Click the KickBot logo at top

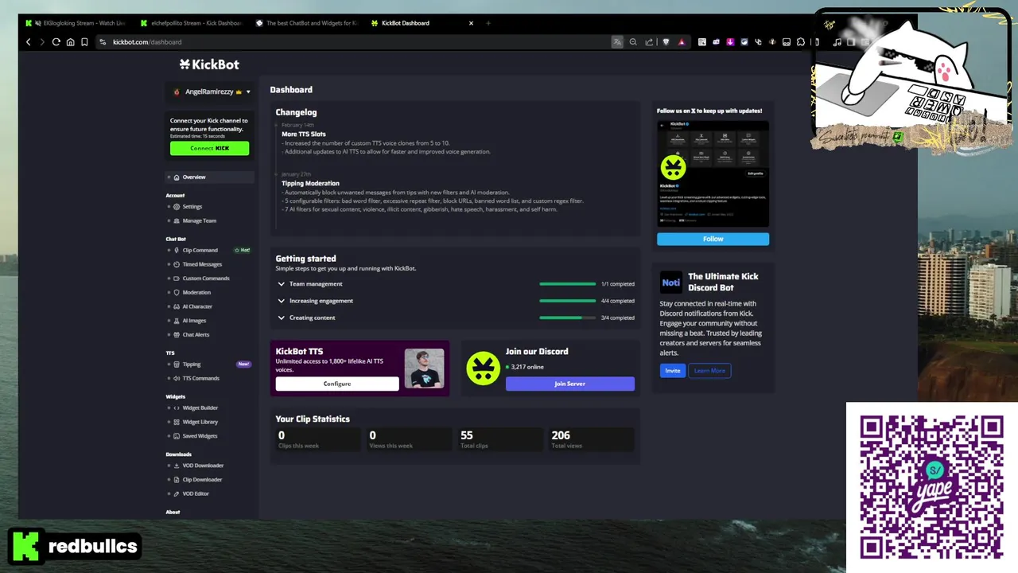point(209,64)
